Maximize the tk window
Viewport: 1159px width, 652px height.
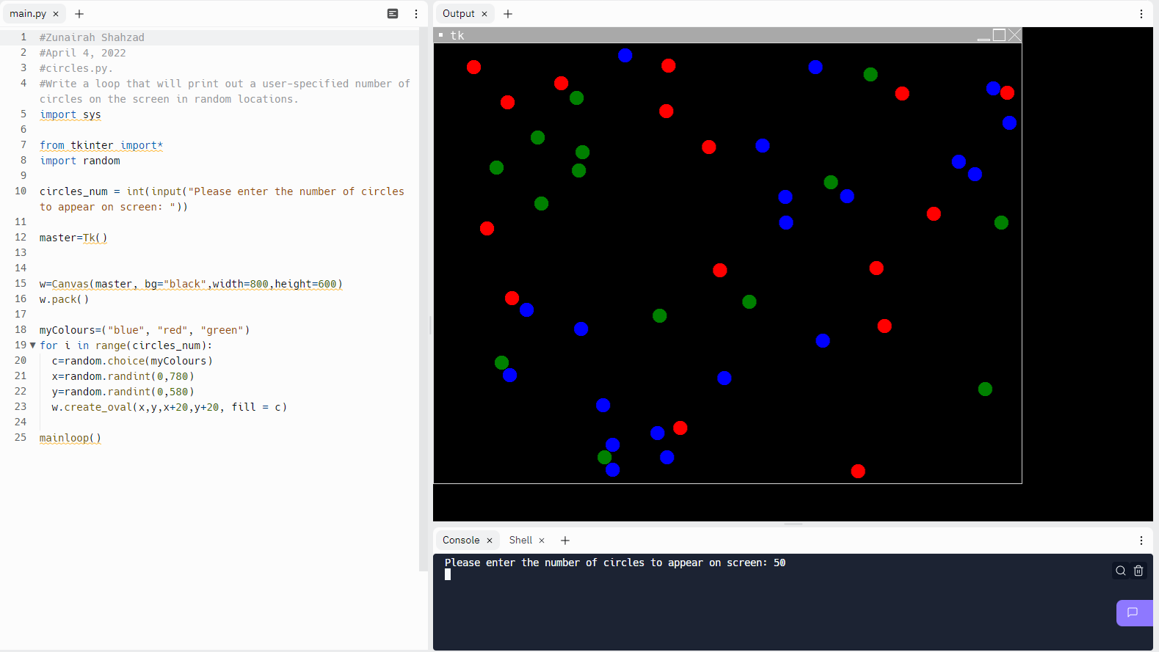pos(999,35)
